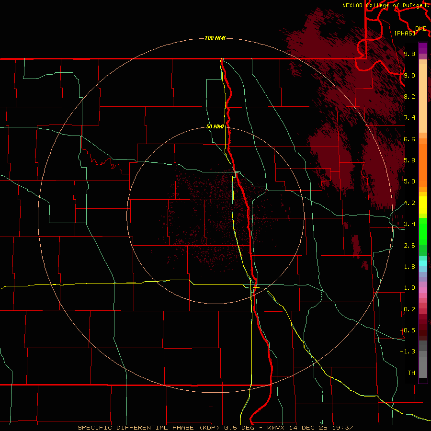
Task: Click the -1.3 scale value
Action: tap(408, 352)
